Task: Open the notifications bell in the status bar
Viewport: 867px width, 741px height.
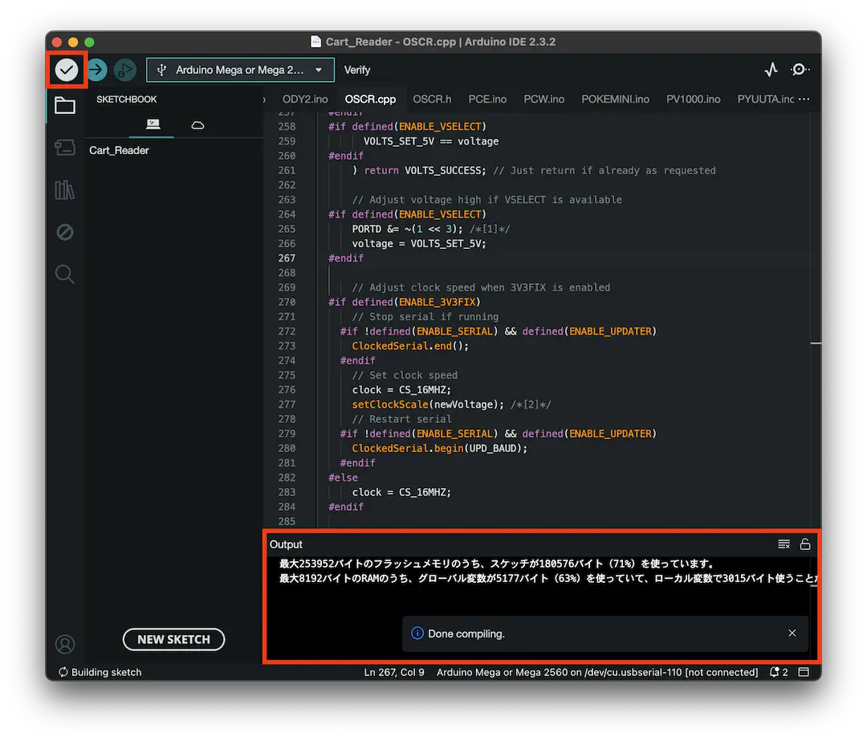Action: pyautogui.click(x=775, y=672)
